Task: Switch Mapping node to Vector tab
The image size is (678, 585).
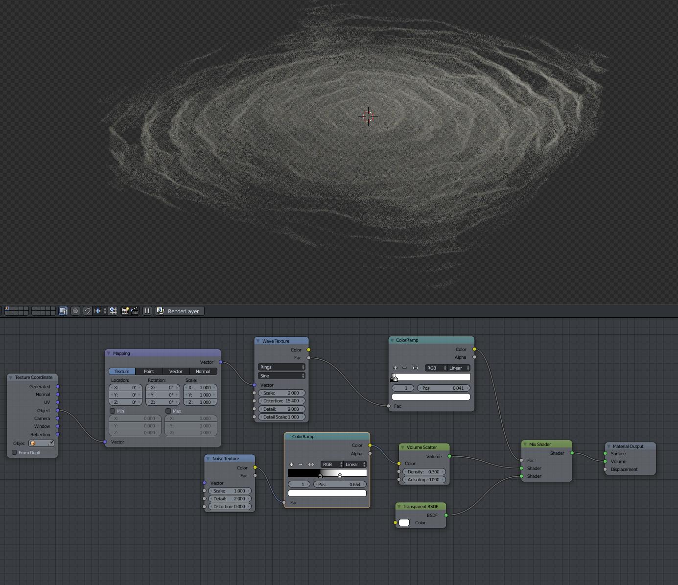Action: tap(176, 372)
